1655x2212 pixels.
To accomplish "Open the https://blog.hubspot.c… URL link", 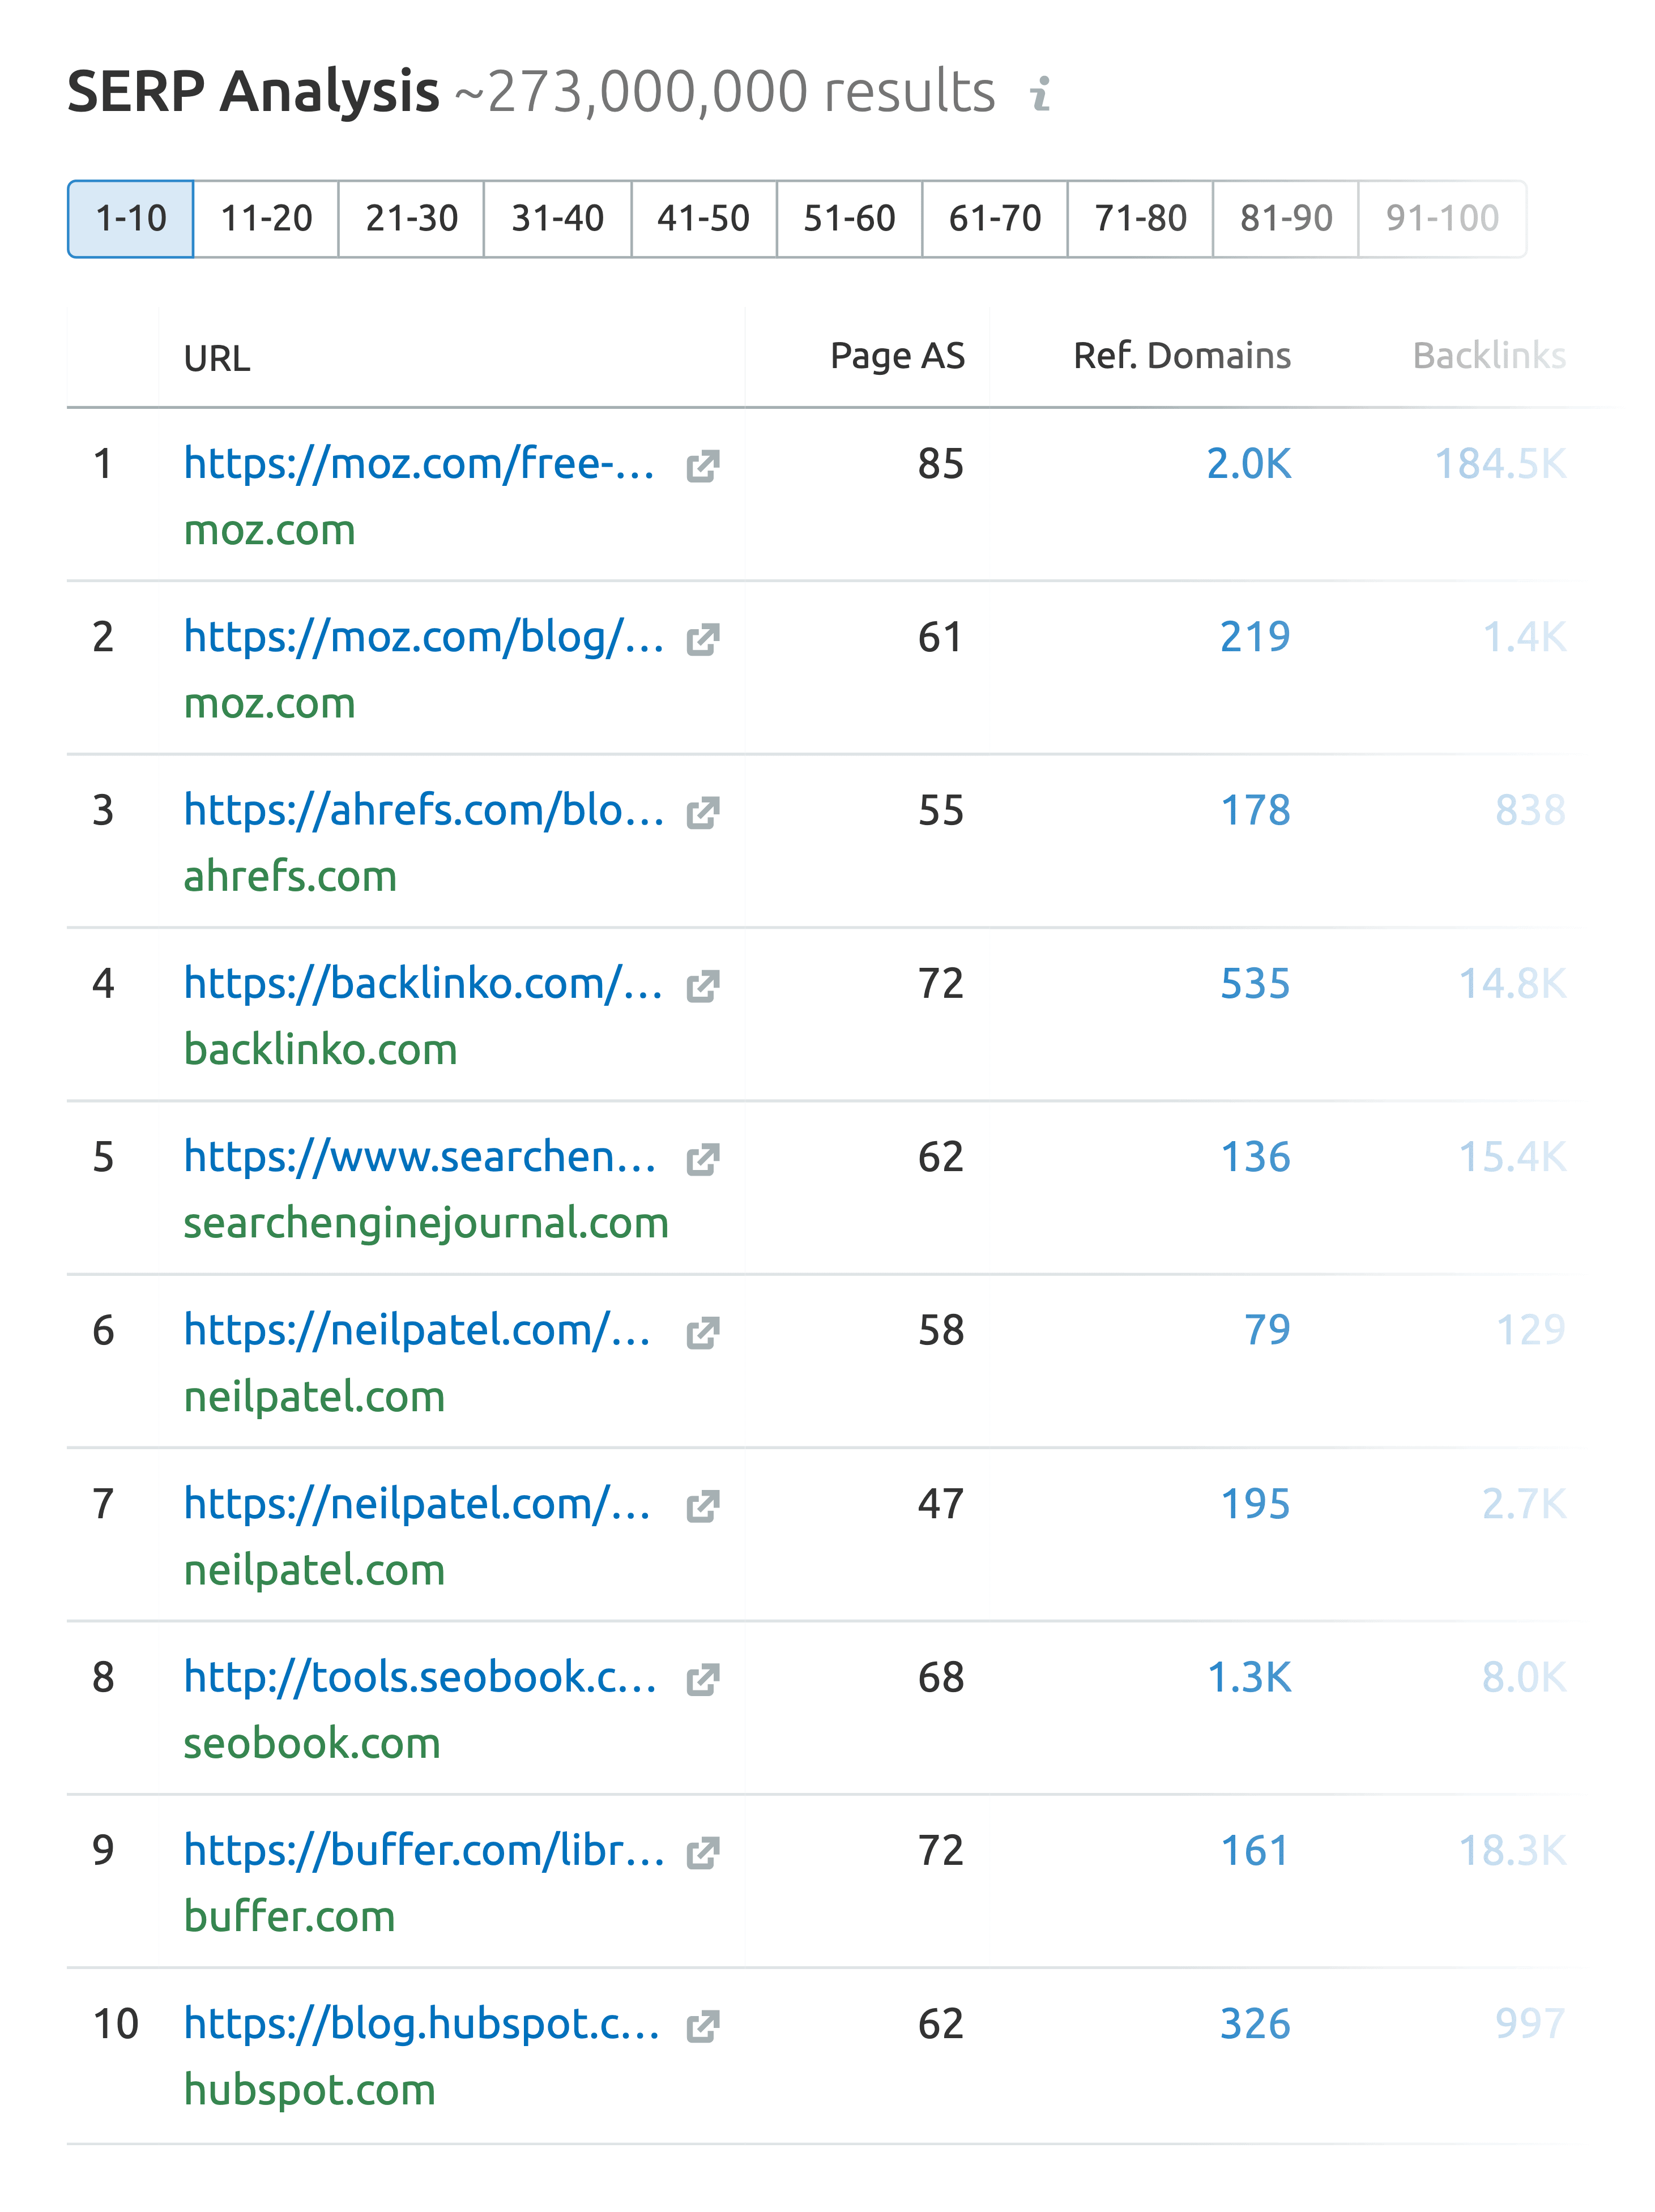I will click(422, 2024).
